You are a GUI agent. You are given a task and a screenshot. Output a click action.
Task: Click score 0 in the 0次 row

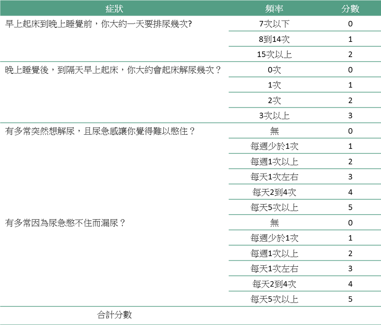pos(350,70)
